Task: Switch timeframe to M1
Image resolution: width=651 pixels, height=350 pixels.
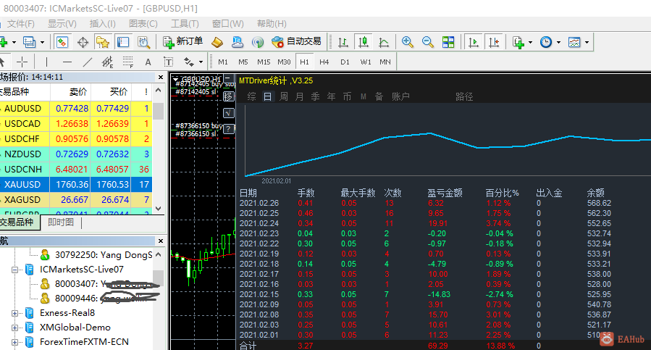Action: 223,62
